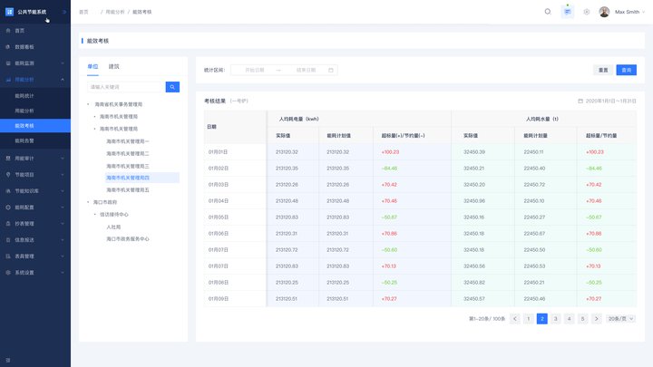Go to next page with right arrow

coord(596,319)
